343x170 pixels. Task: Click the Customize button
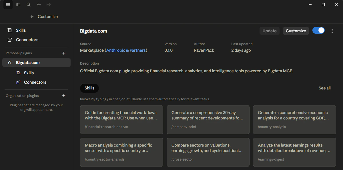(x=296, y=31)
